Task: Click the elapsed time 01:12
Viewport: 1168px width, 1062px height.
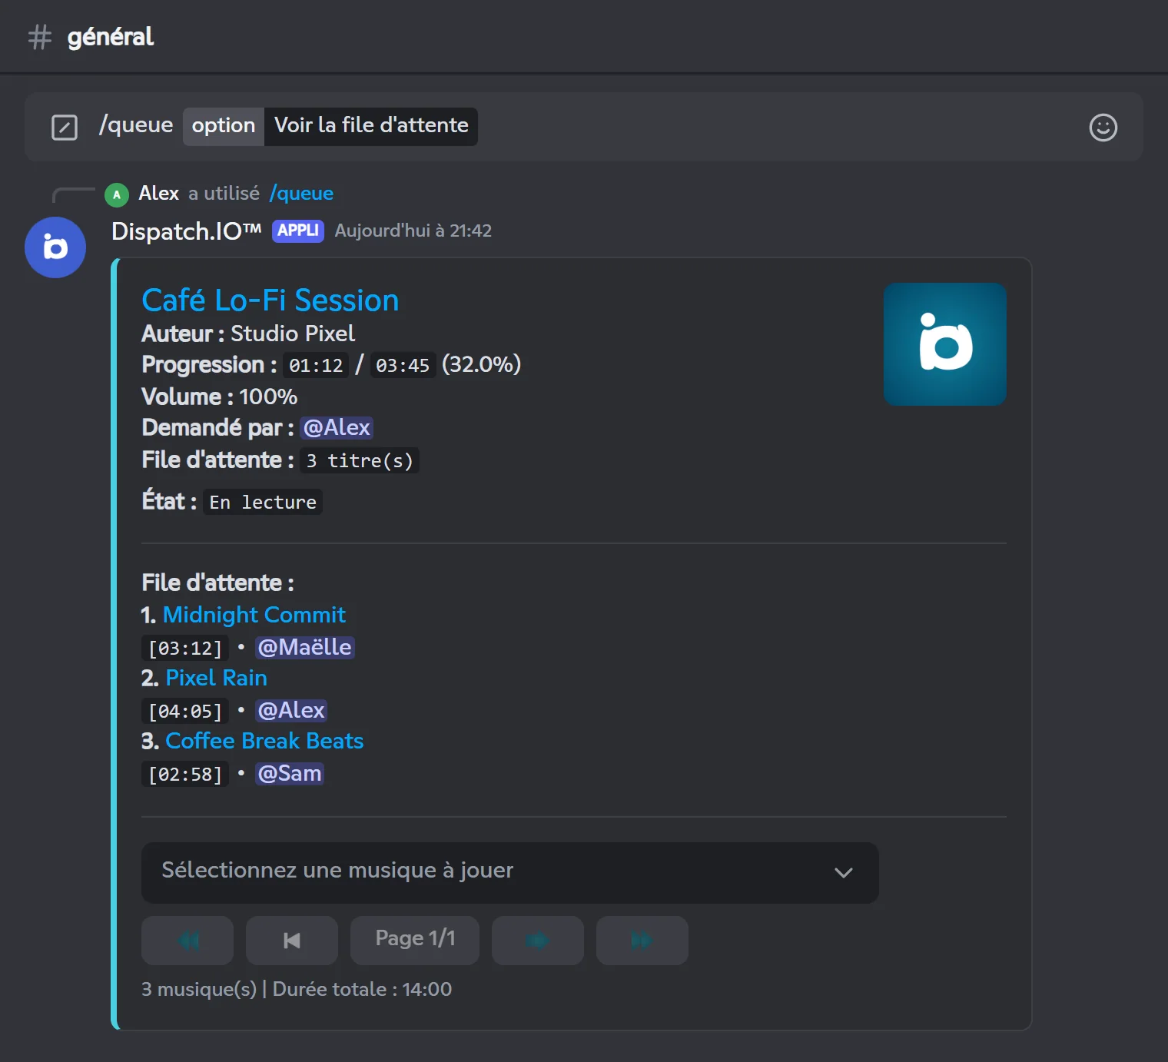Action: [316, 365]
